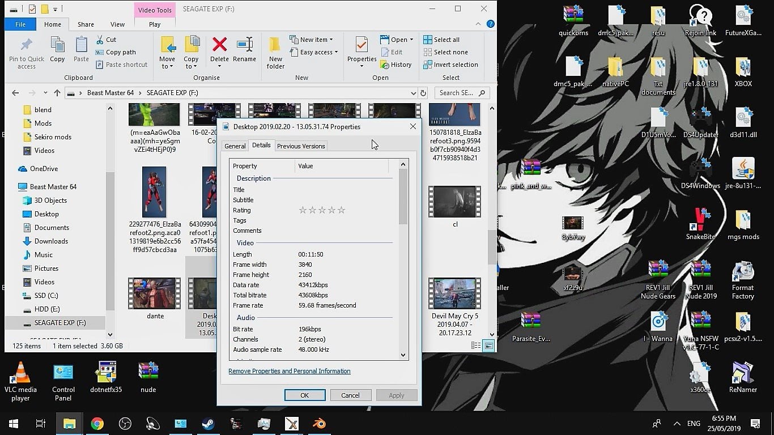774x435 pixels.
Task: Expand the Open dropdown arrow in ribbon
Action: [411, 40]
